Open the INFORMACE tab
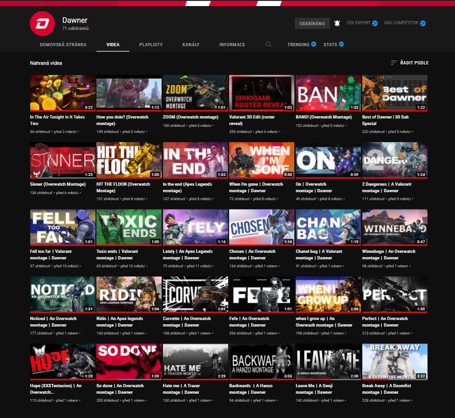The height and width of the screenshot is (418, 455). [x=232, y=44]
